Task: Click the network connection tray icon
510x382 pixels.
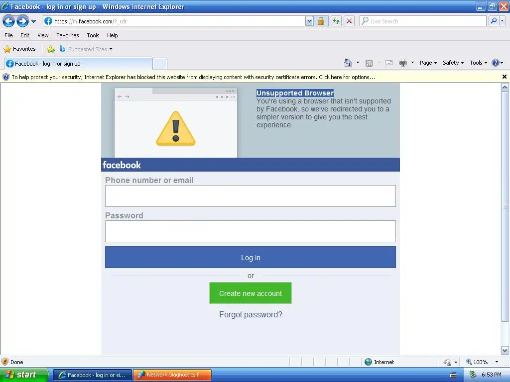Action: coord(473,375)
